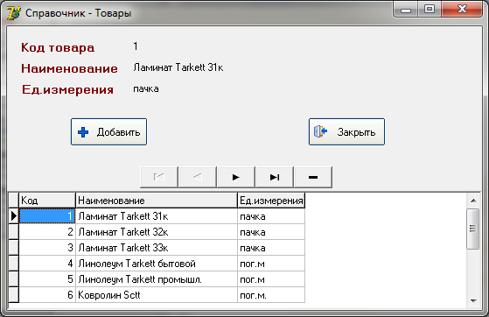Go to next record navigator button

pos(236,177)
